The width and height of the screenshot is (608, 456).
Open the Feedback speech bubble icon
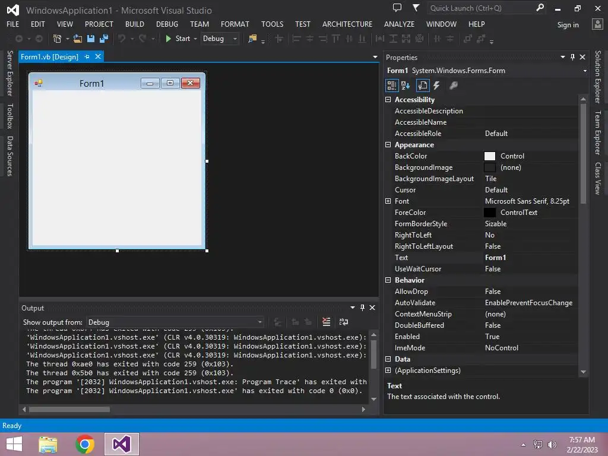(x=397, y=8)
